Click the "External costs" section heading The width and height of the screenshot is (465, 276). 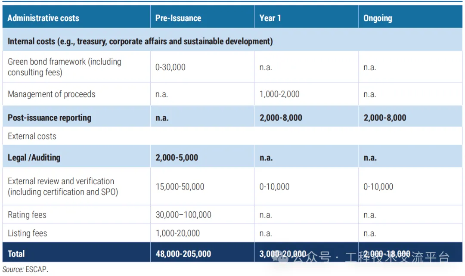(32, 136)
